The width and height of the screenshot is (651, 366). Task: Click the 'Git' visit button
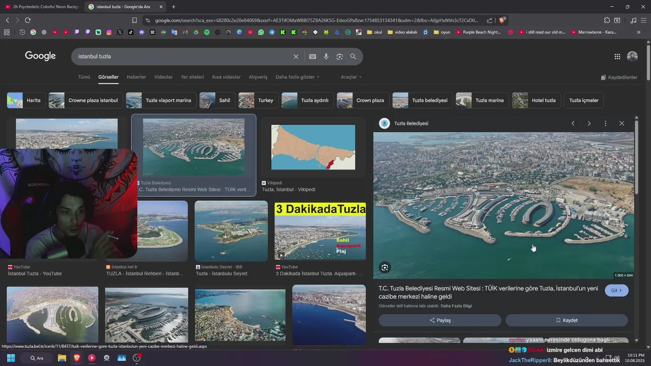tap(616, 290)
